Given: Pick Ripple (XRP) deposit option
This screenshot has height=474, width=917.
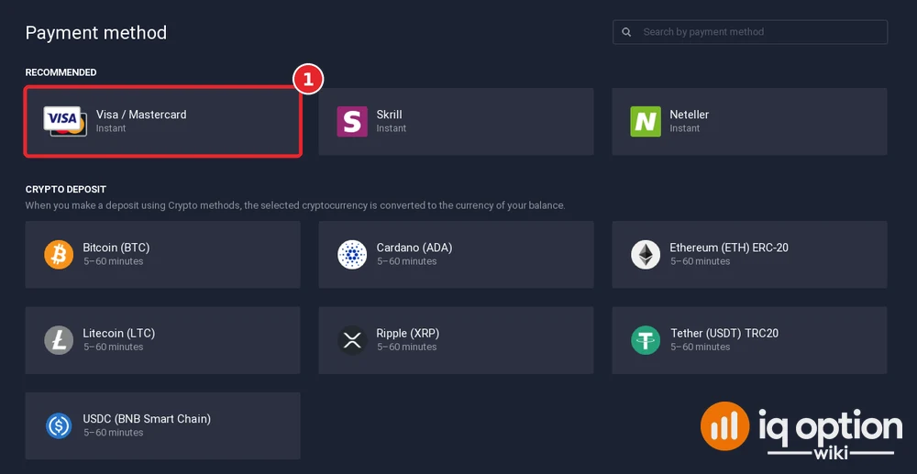Looking at the screenshot, I should 456,340.
